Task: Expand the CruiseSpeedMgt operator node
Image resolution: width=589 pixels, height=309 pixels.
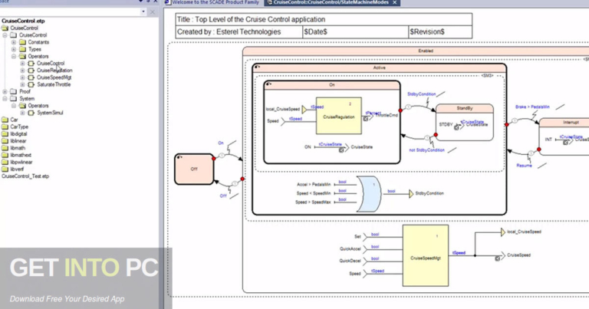Action: click(x=22, y=77)
